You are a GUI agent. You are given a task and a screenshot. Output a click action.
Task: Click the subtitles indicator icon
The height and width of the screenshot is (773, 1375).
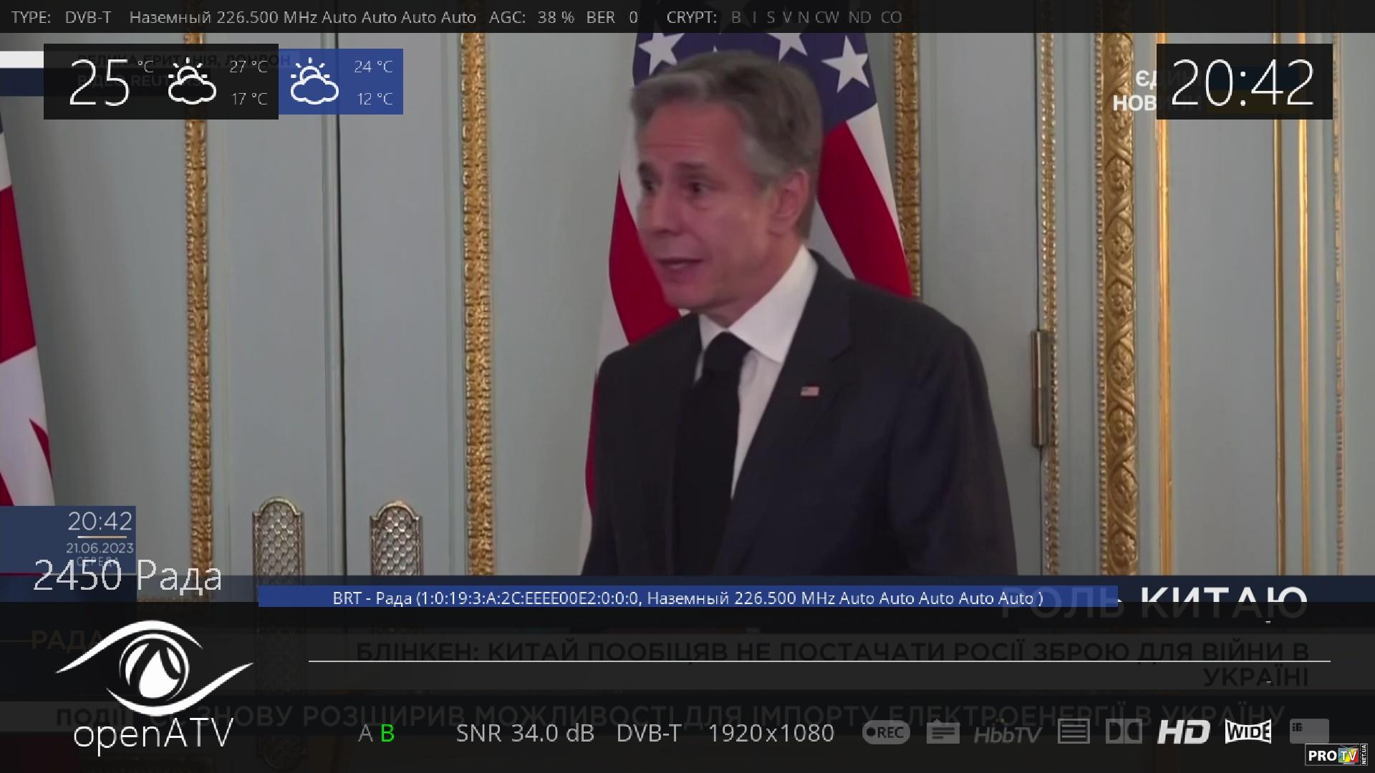(942, 732)
